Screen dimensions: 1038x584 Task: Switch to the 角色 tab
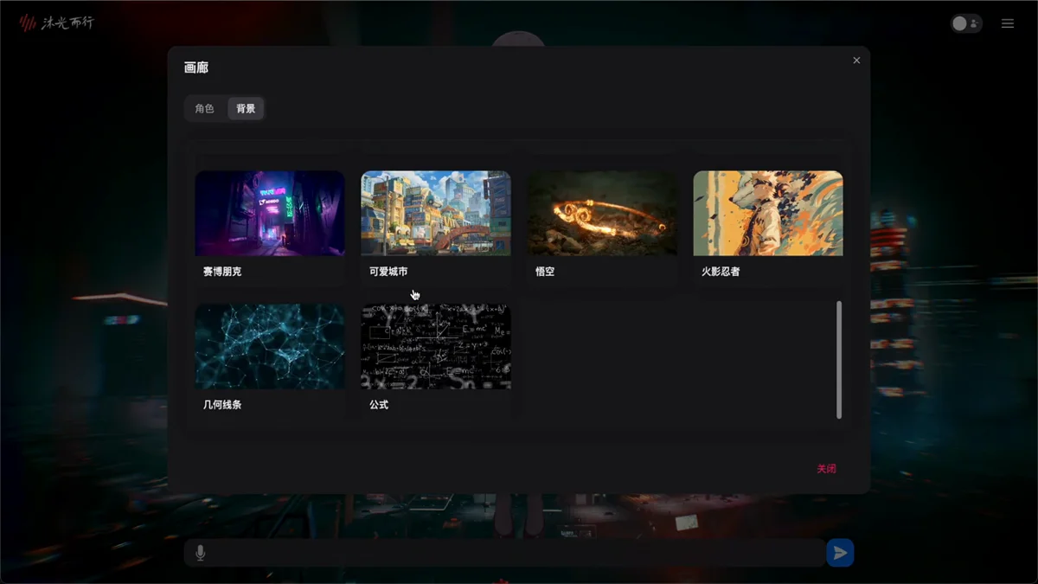(x=204, y=109)
